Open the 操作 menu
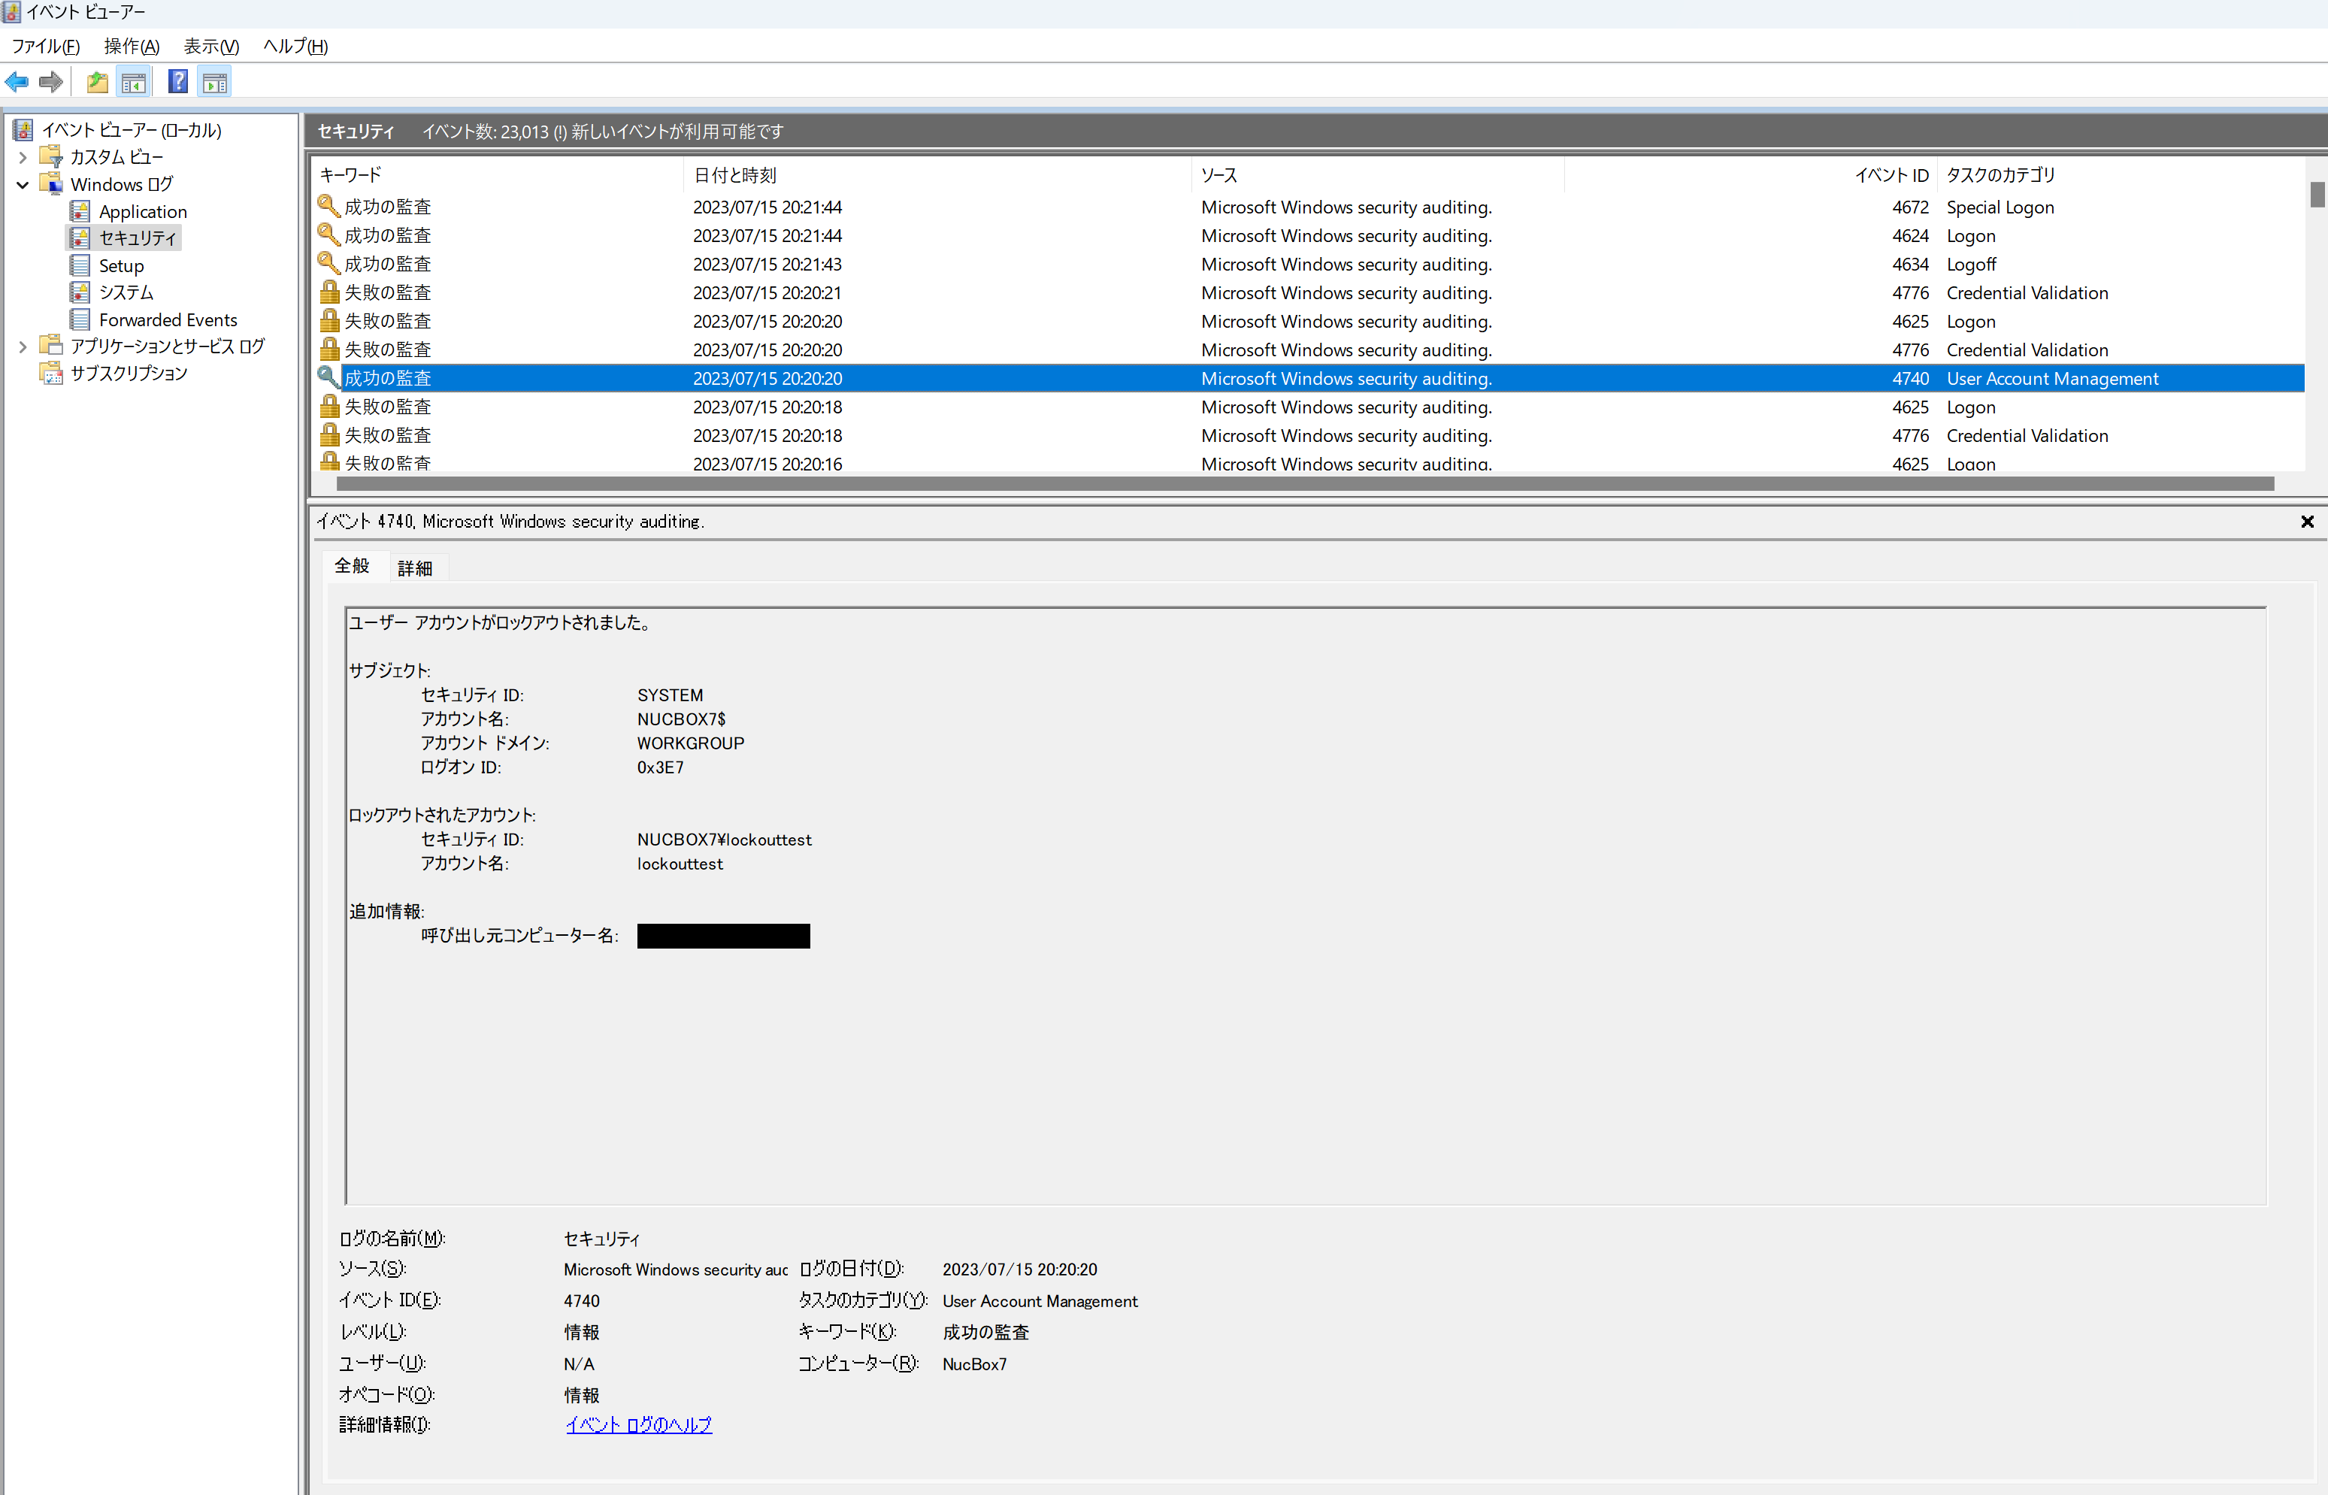 coord(131,46)
